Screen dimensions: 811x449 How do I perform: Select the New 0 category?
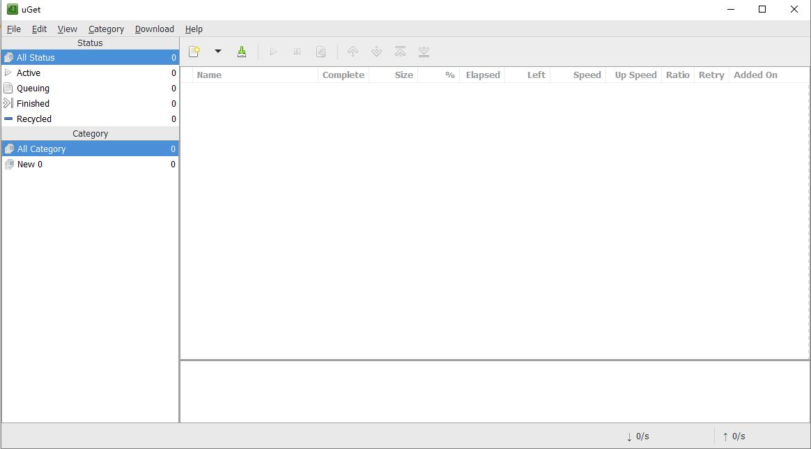pos(30,164)
